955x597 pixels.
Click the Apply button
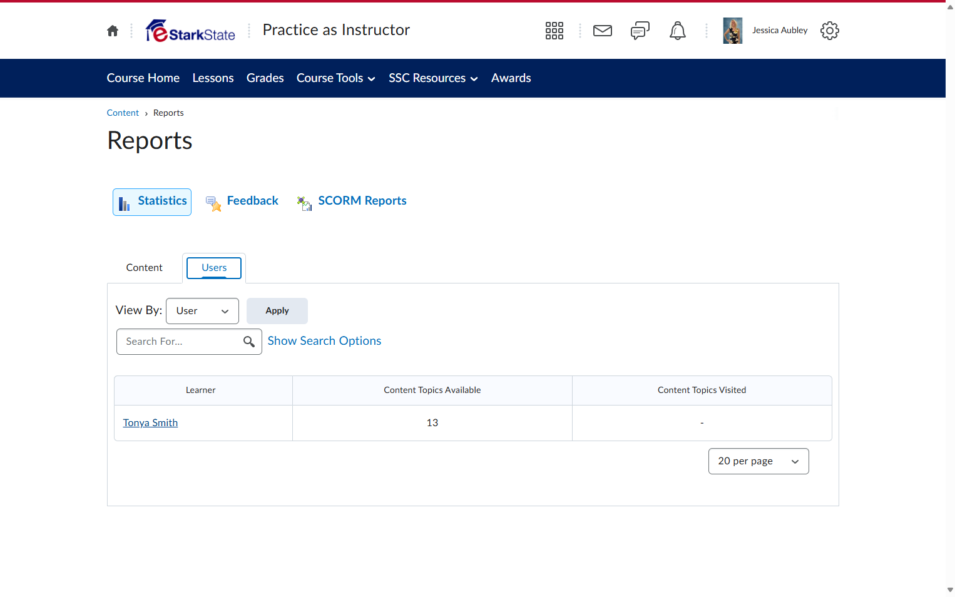[277, 311]
